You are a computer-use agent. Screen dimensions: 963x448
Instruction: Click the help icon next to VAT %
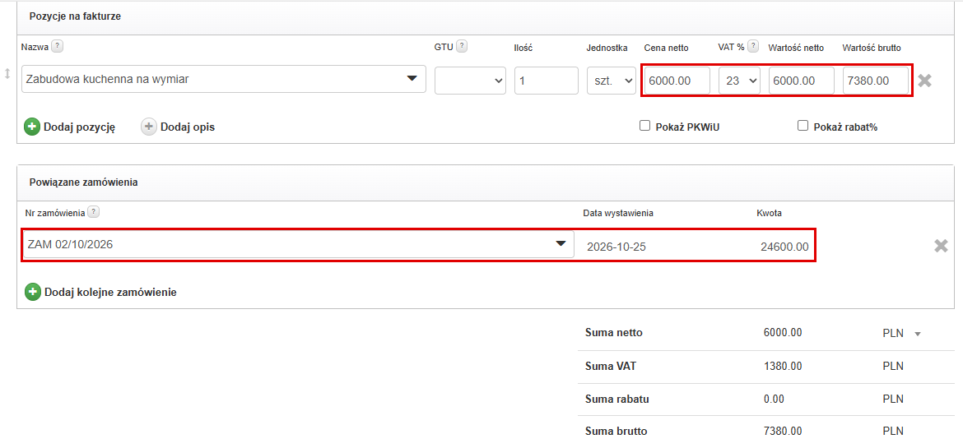click(754, 46)
